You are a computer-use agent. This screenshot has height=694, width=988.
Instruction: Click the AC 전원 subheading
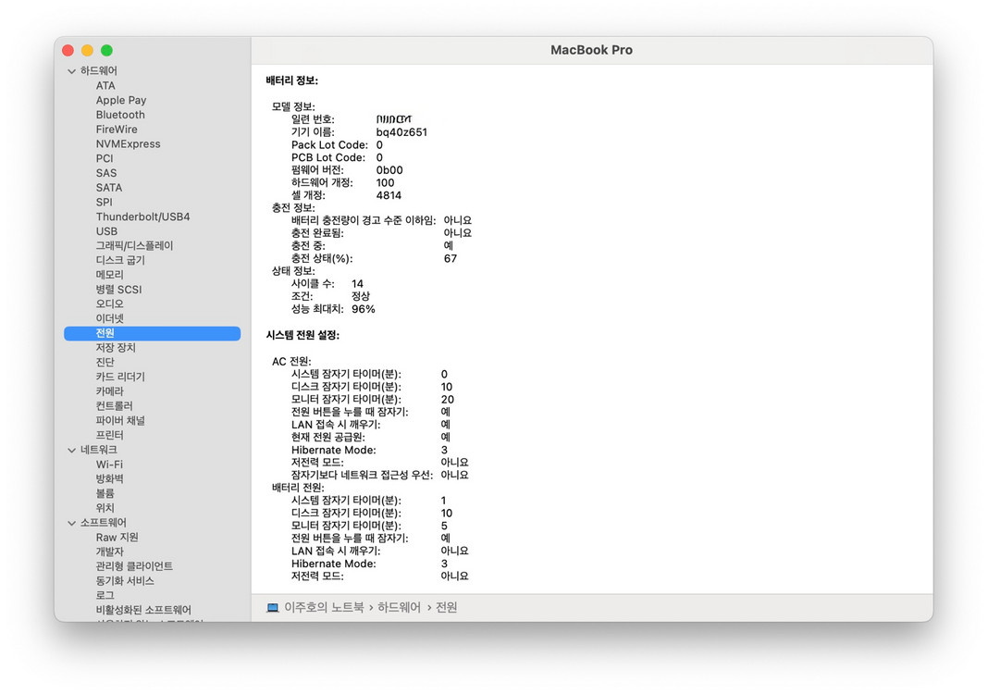(x=291, y=361)
